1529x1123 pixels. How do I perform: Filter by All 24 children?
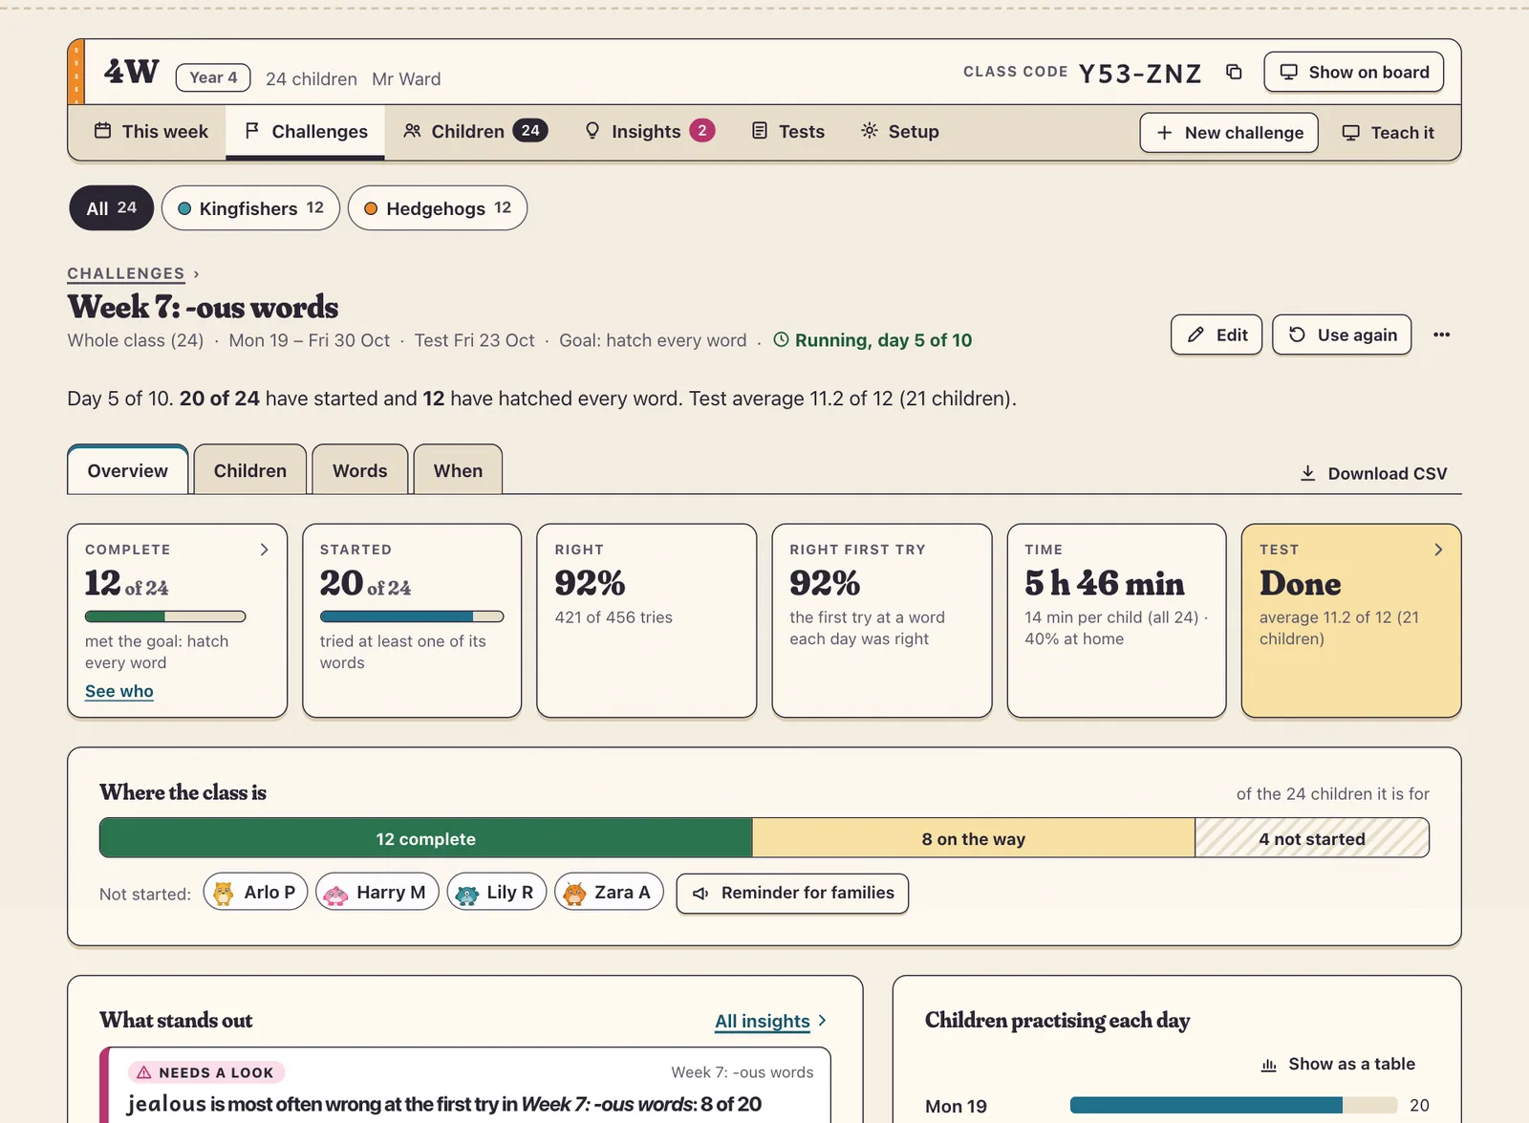pos(111,208)
